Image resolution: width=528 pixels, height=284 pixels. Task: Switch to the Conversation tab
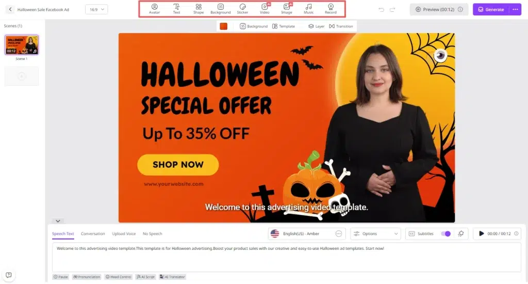pyautogui.click(x=93, y=234)
